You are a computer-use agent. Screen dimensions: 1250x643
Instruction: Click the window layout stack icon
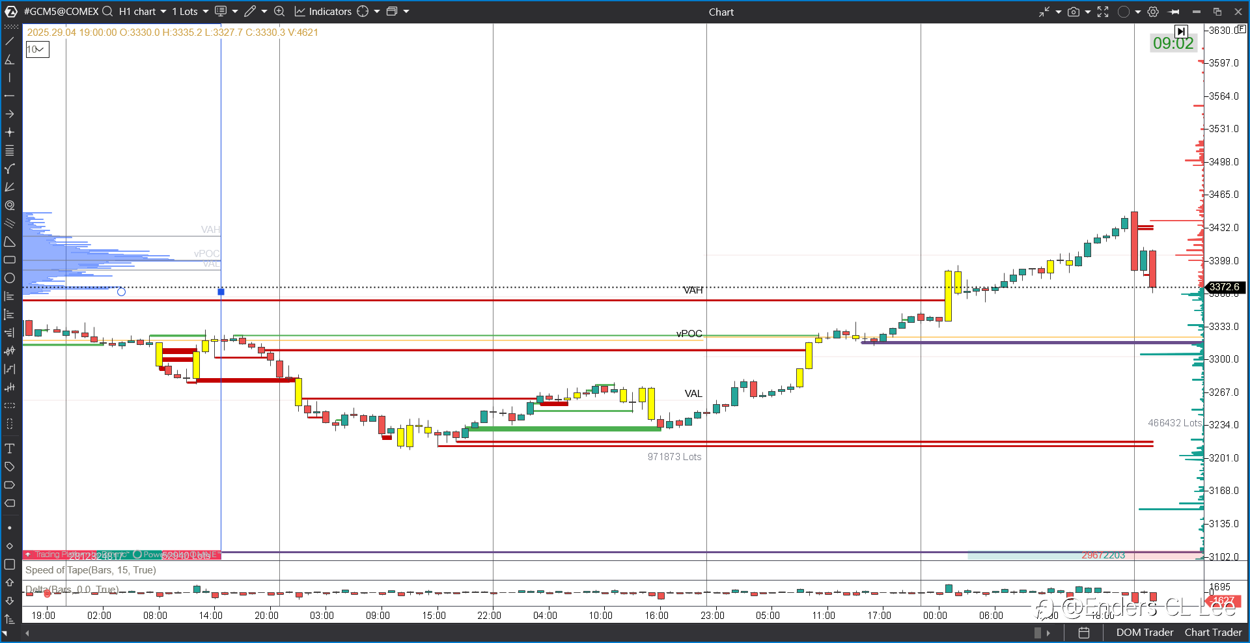click(392, 11)
